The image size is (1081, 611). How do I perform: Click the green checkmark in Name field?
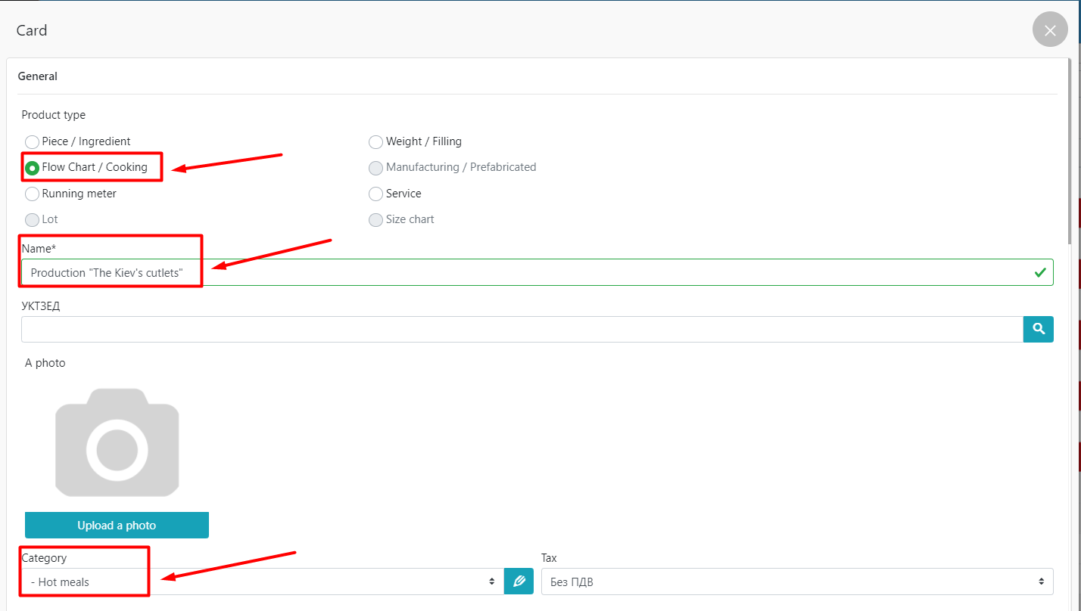pos(1040,272)
